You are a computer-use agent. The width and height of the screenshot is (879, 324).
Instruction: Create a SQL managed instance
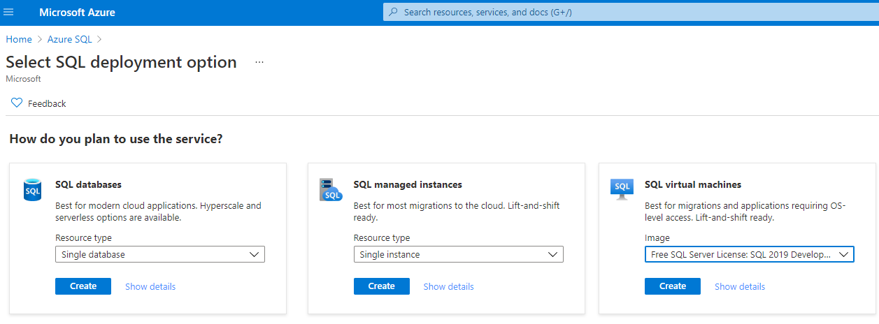pyautogui.click(x=381, y=286)
